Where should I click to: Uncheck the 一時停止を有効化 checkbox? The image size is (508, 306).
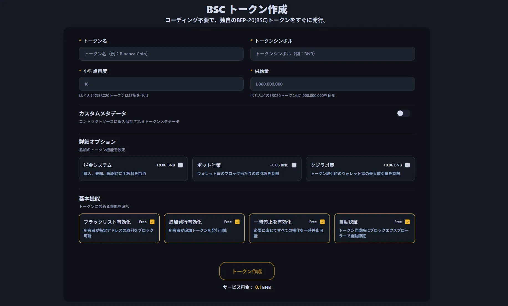(x=322, y=222)
